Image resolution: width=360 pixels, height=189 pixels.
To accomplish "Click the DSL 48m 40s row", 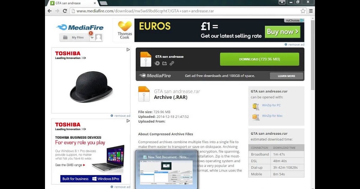I will [276, 161].
